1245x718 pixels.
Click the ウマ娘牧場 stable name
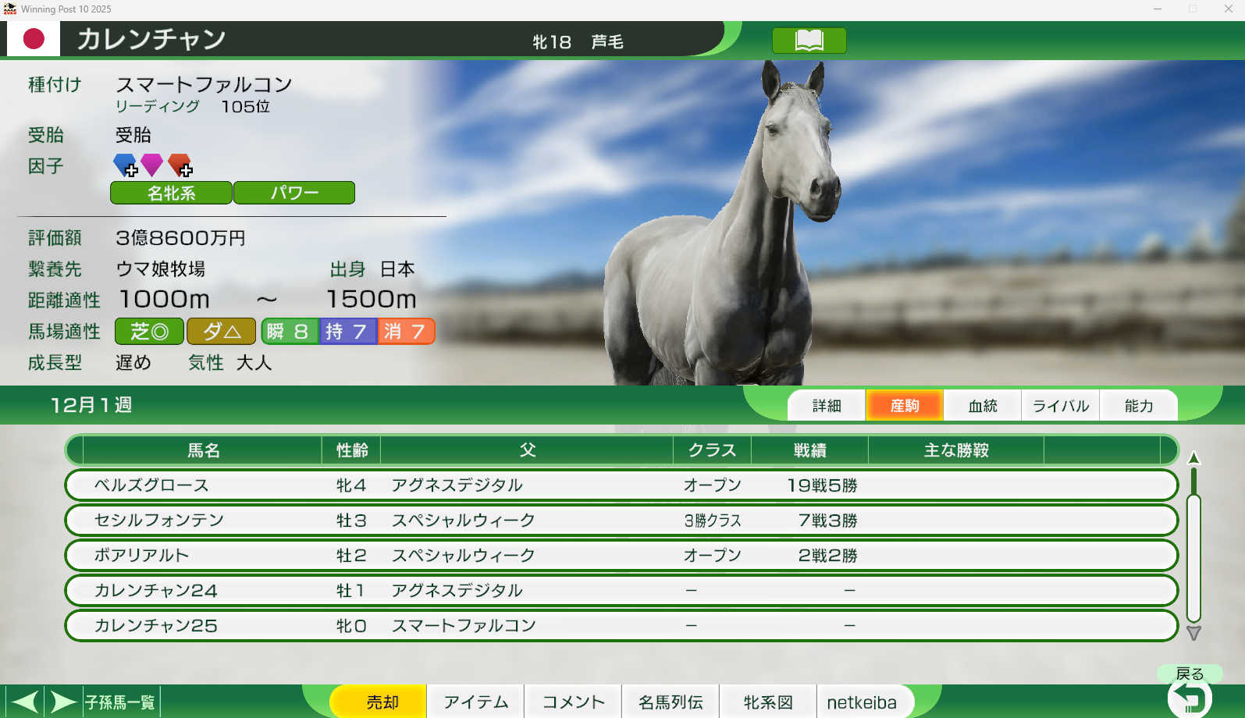(161, 269)
